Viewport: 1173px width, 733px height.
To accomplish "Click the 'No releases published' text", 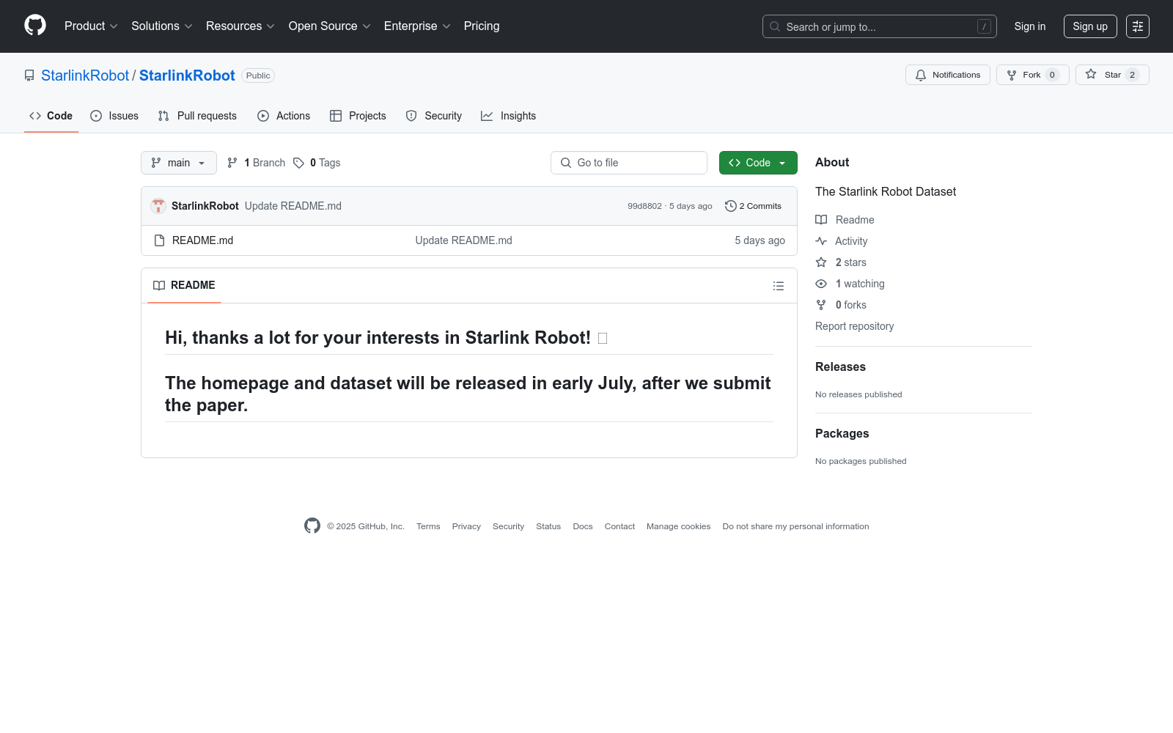I will point(858,394).
